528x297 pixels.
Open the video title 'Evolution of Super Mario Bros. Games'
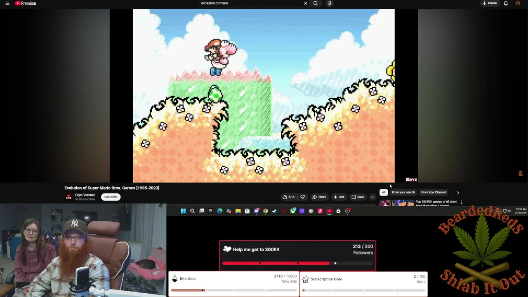click(112, 188)
